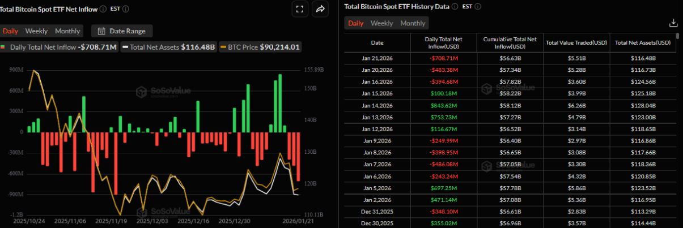Click the Jan 14, 2026 table row date

point(377,105)
